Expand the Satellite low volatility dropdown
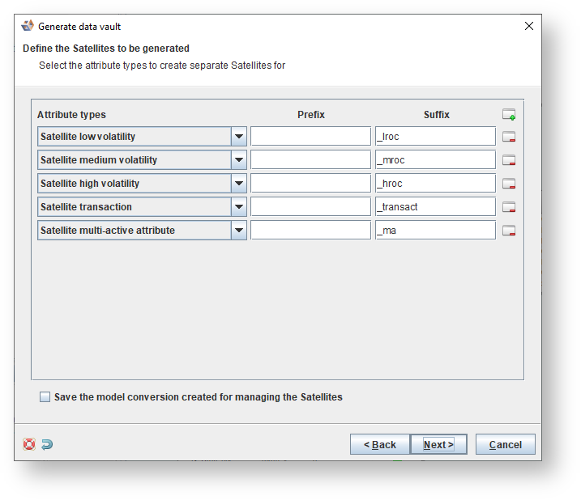The image size is (581, 500). 239,137
